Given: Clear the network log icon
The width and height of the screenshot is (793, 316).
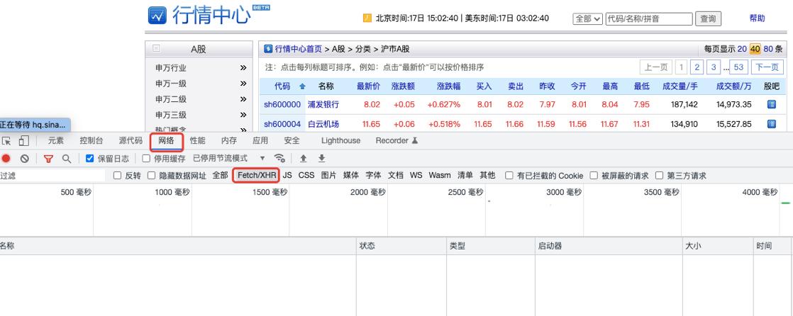Looking at the screenshot, I should click(x=24, y=159).
